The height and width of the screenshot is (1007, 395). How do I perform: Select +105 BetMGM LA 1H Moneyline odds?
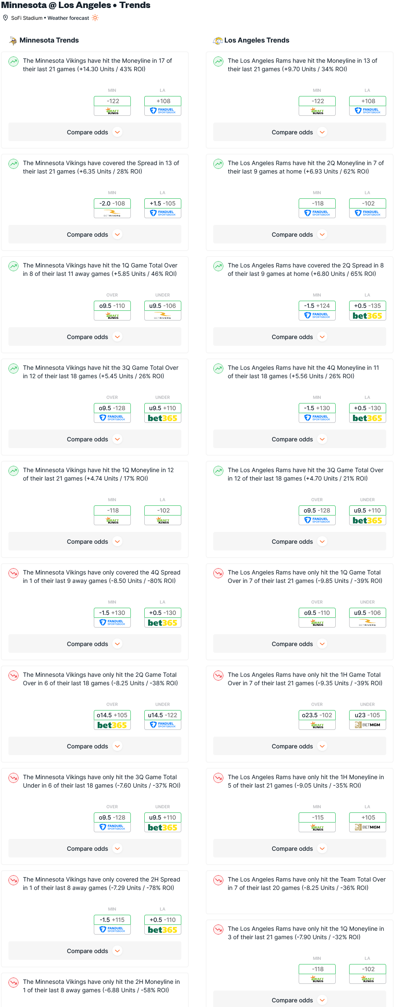pyautogui.click(x=368, y=822)
